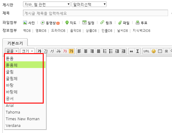Select the Tahoma font
The height and width of the screenshot is (133, 172).
[x=25, y=112]
